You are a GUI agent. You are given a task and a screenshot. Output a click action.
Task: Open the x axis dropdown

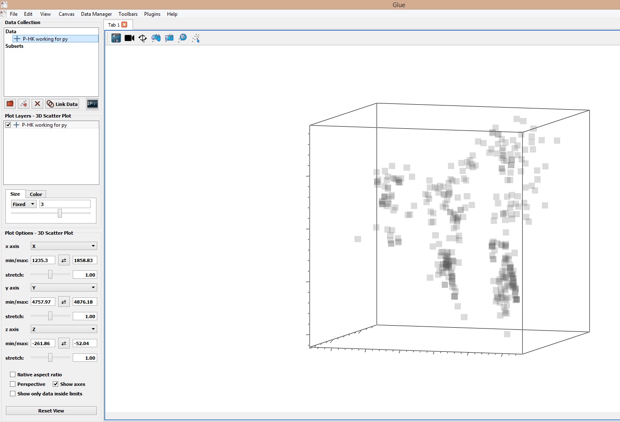tap(63, 246)
